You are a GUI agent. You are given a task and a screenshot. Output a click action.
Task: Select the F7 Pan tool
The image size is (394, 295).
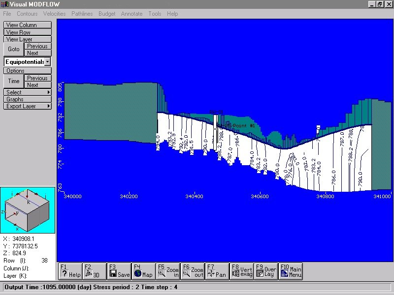coord(217,271)
